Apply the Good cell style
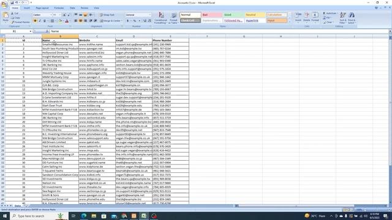 point(233,15)
